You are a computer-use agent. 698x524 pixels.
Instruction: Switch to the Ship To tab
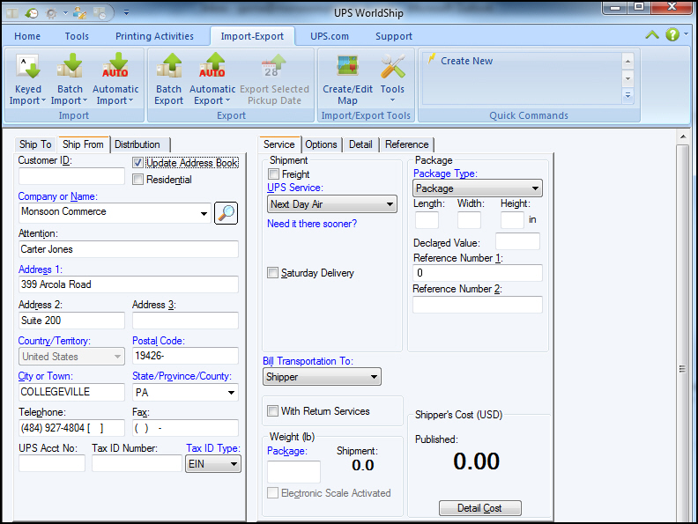[x=35, y=144]
